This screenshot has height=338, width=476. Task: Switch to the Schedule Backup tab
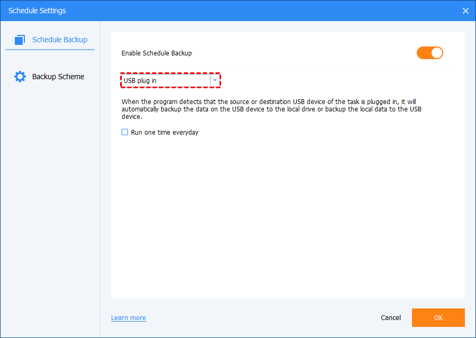click(x=59, y=40)
